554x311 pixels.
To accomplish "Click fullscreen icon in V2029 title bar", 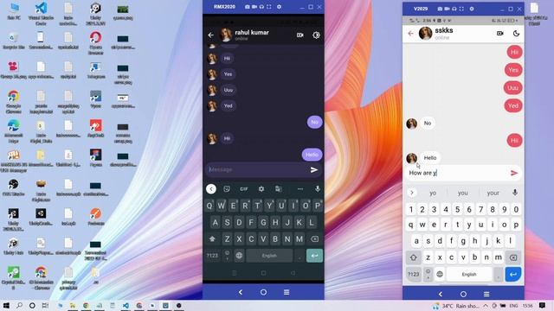I will coord(461,9).
